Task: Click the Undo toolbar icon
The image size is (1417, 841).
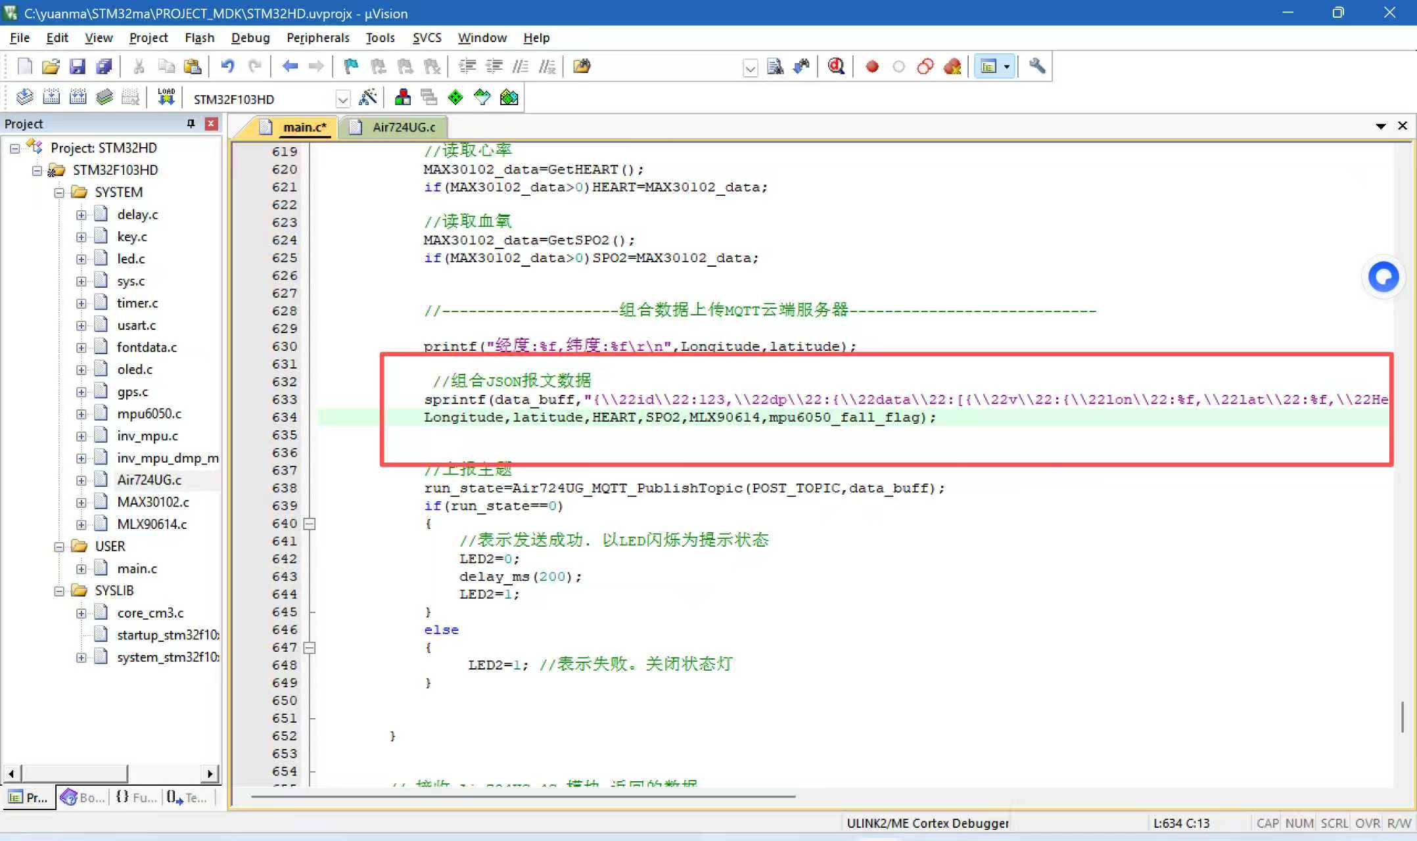Action: pos(227,66)
